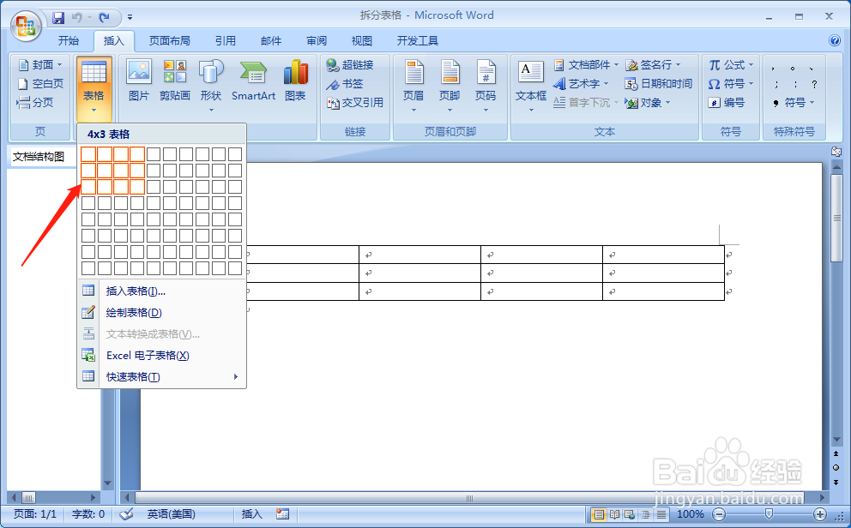Select the Document Map (文档结构图) pane switcher
851x528 pixels.
pyautogui.click(x=39, y=157)
